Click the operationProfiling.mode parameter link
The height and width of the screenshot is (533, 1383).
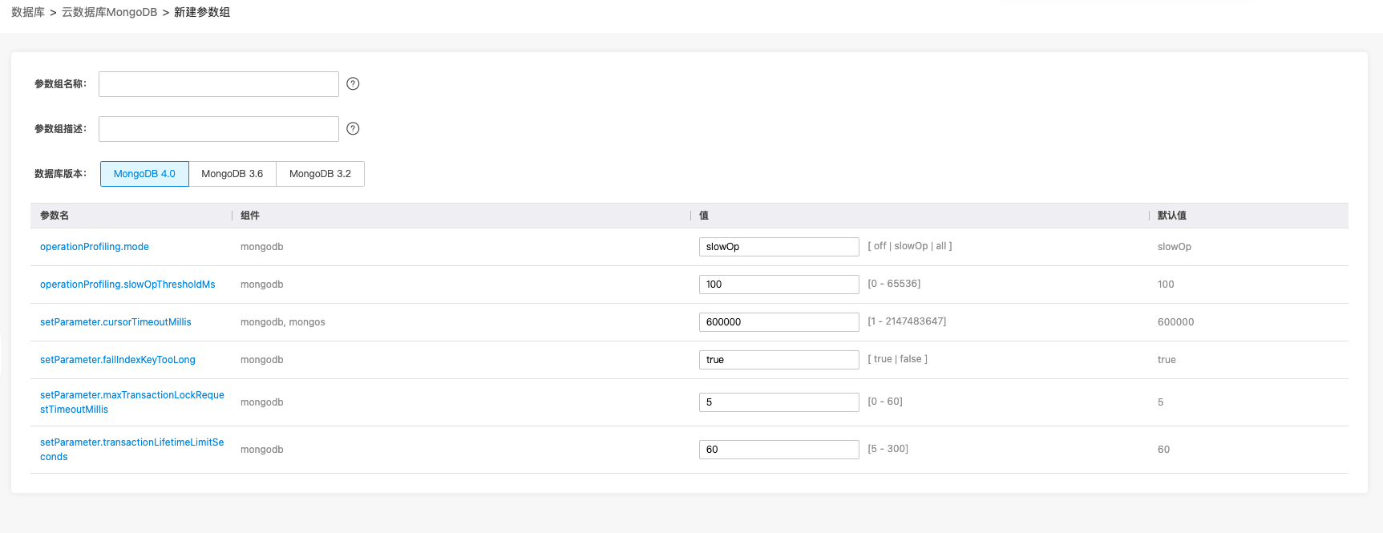click(95, 247)
